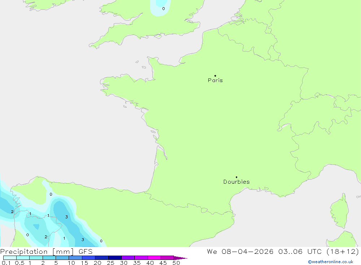Click the contour label '0' over England
The image size is (361, 265).
[x=164, y=9]
